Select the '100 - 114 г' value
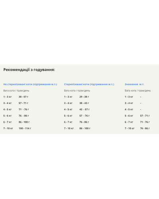The image size is (159, 199). point(25,128)
